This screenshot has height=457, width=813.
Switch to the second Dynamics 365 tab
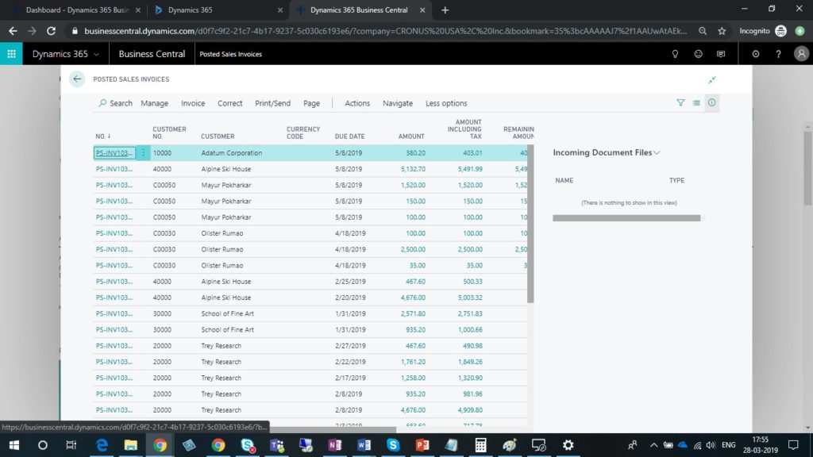pyautogui.click(x=218, y=10)
